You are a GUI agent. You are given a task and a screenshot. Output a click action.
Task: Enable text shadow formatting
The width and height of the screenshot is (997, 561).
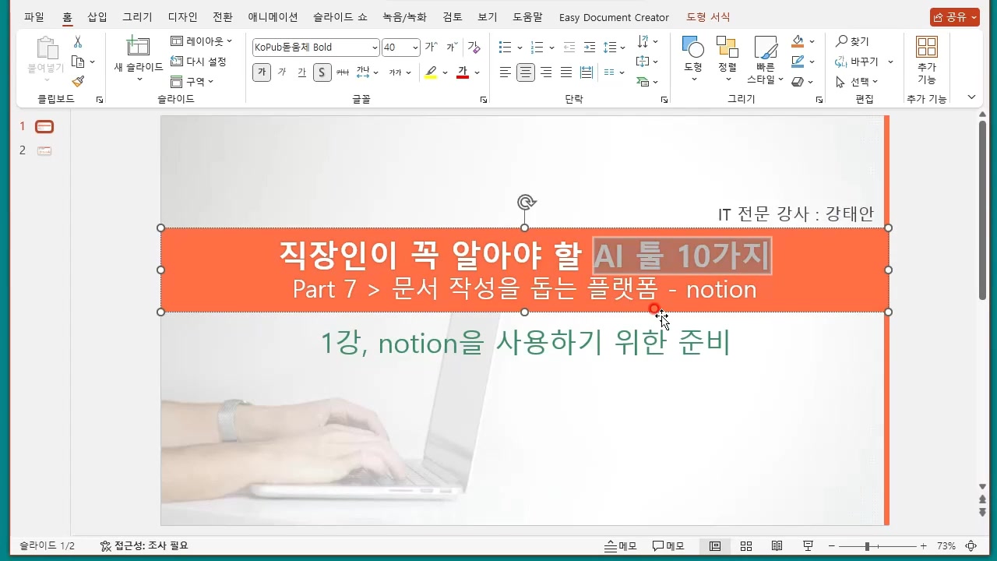pyautogui.click(x=322, y=72)
